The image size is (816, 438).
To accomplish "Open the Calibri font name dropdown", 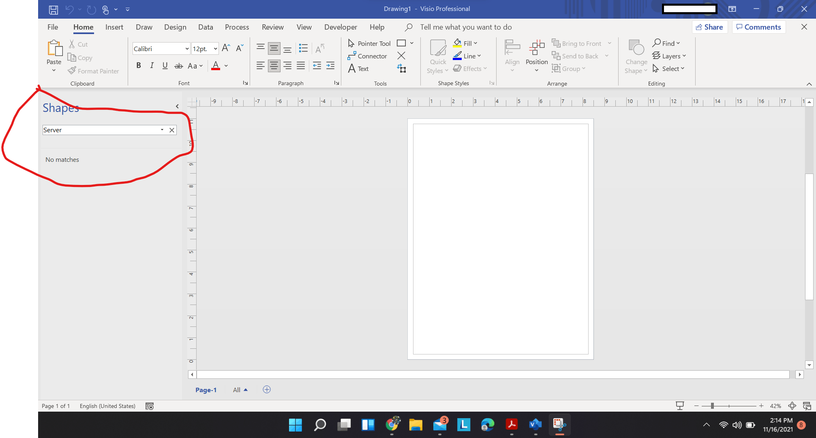I will [x=187, y=49].
